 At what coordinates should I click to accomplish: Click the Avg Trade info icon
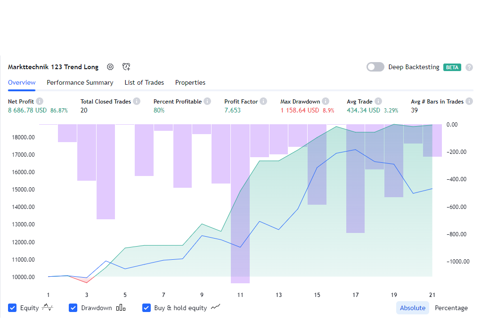(378, 101)
